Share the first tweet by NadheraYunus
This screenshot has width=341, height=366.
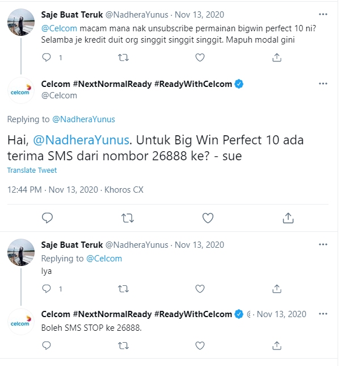click(277, 57)
